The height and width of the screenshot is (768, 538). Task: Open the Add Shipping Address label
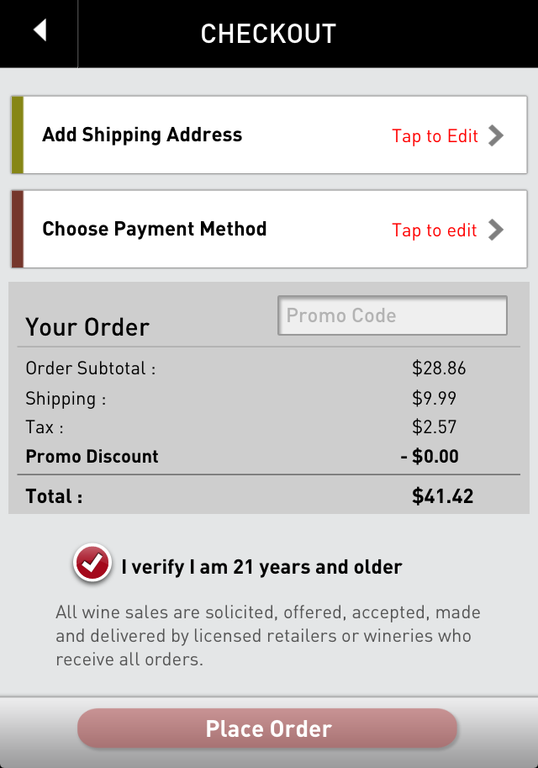click(x=142, y=135)
